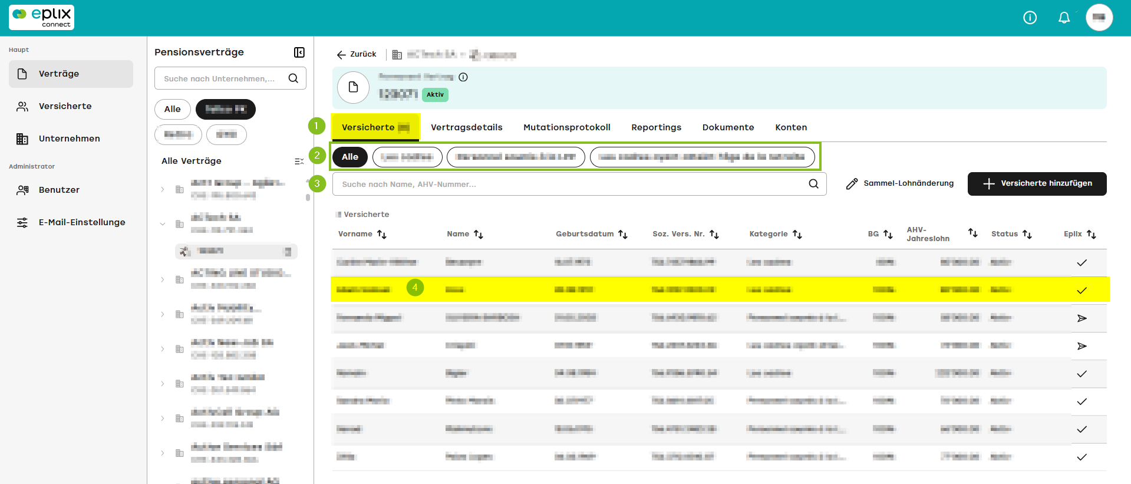Click the checkmark in the last row
1131x484 pixels.
1082,457
